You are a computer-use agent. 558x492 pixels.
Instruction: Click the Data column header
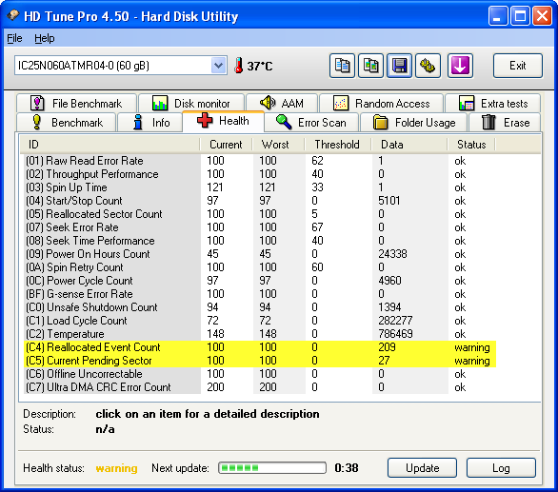pos(409,145)
